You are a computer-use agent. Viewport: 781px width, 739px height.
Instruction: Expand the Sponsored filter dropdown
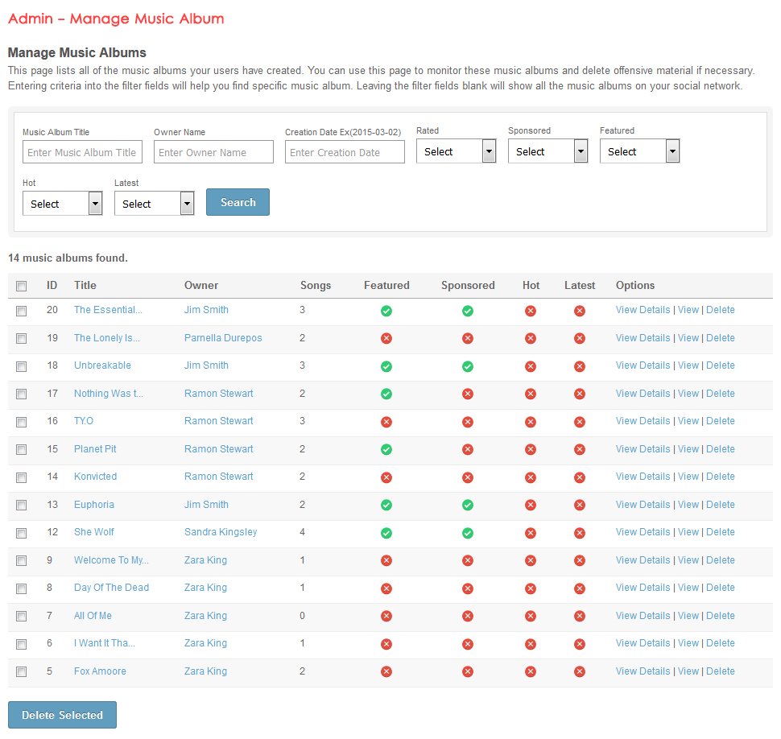[548, 151]
